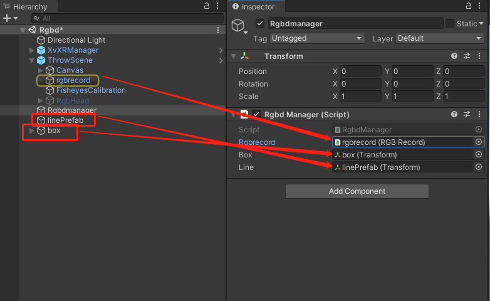Select linePrefab in Hierarchy
Viewport: 490px width, 301px height.
point(65,120)
